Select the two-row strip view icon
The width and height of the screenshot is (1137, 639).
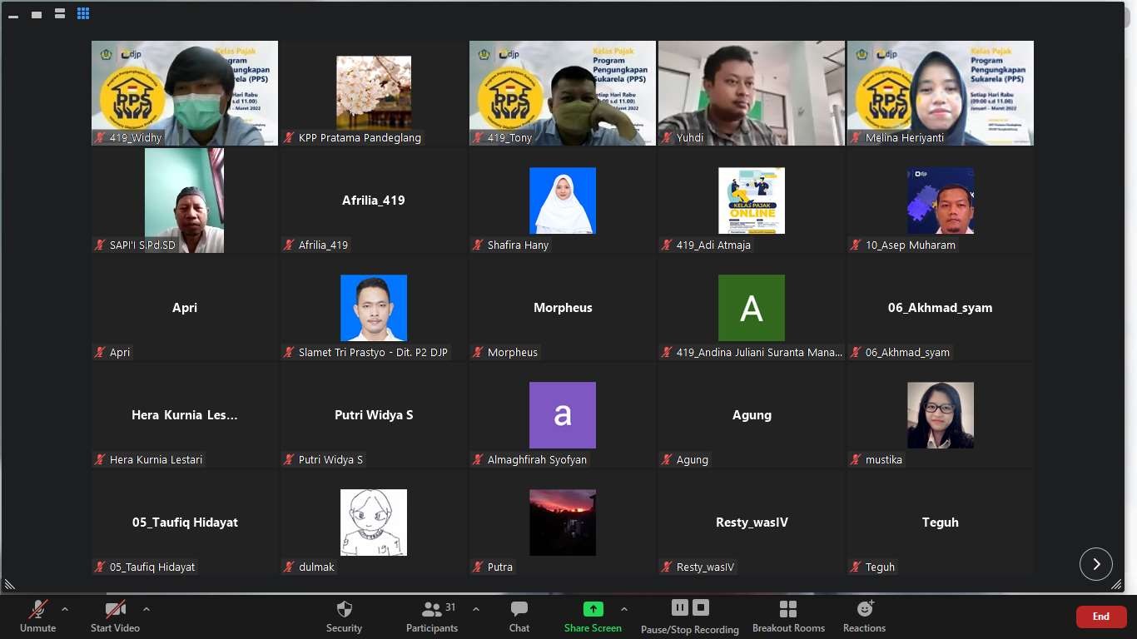click(x=60, y=13)
